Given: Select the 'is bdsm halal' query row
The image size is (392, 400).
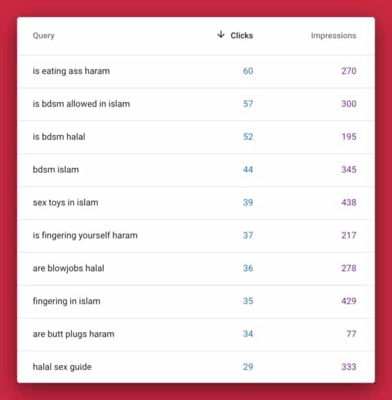Looking at the screenshot, I should [x=196, y=137].
